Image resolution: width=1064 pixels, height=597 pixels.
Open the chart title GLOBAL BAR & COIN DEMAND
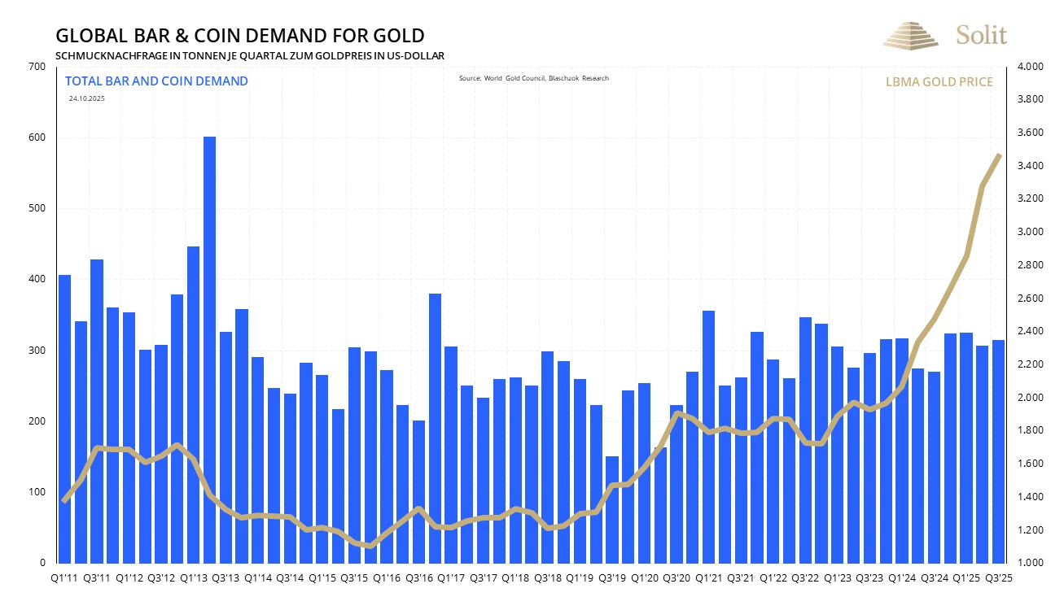239,36
